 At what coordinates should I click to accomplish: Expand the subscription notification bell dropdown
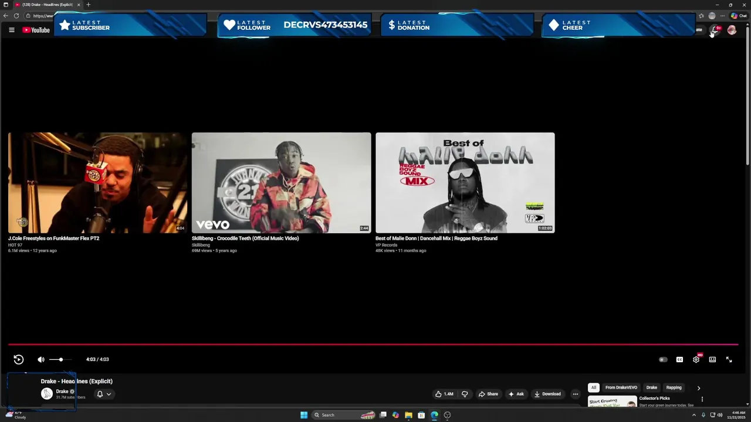(x=103, y=394)
